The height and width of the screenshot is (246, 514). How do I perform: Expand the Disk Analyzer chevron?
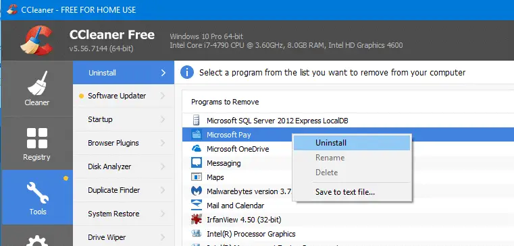pos(163,166)
